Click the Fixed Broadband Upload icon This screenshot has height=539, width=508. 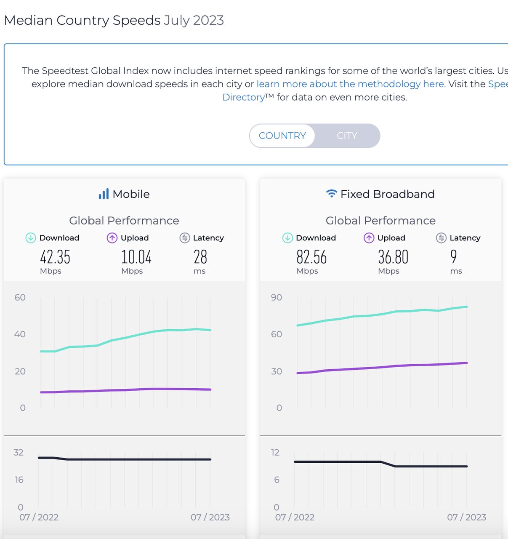(x=369, y=238)
